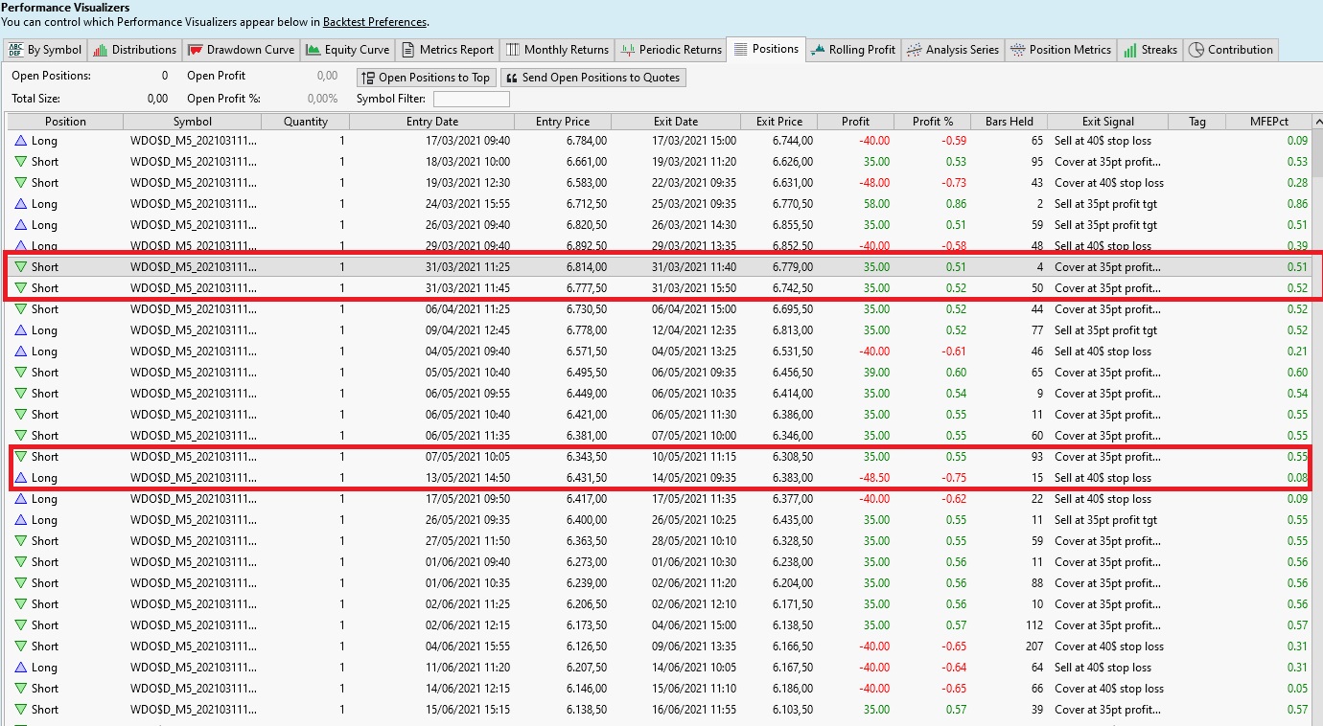Click Open Positions to Top button
Image resolution: width=1323 pixels, height=726 pixels.
(x=426, y=78)
